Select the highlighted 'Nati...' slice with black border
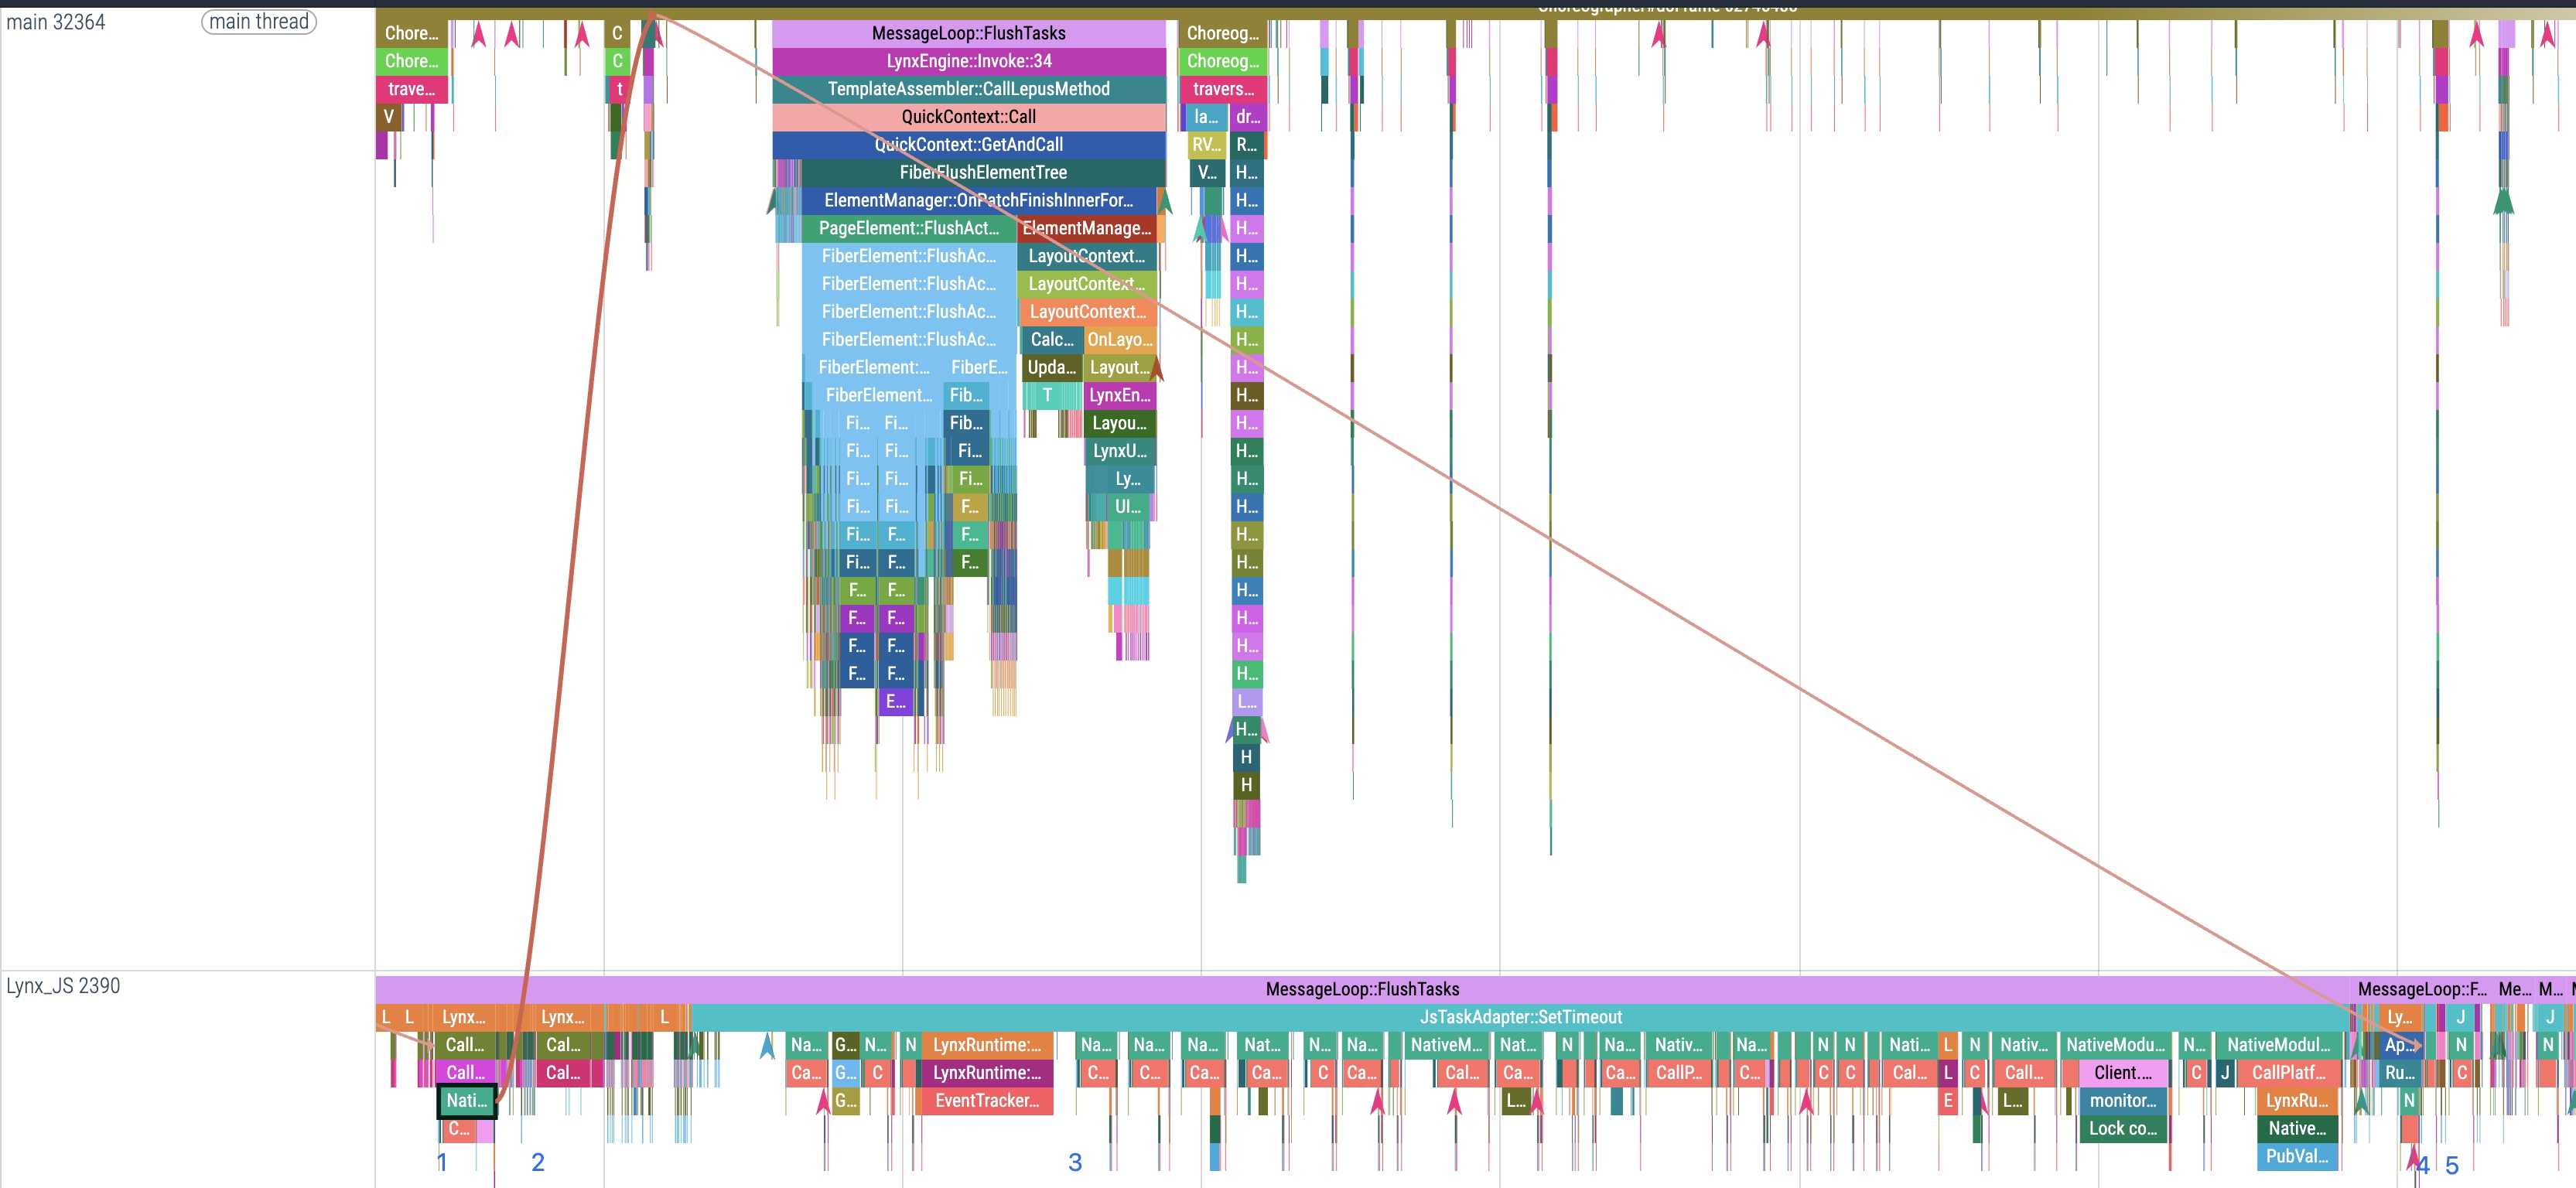Screen dimensions: 2576x1188 [x=466, y=1101]
